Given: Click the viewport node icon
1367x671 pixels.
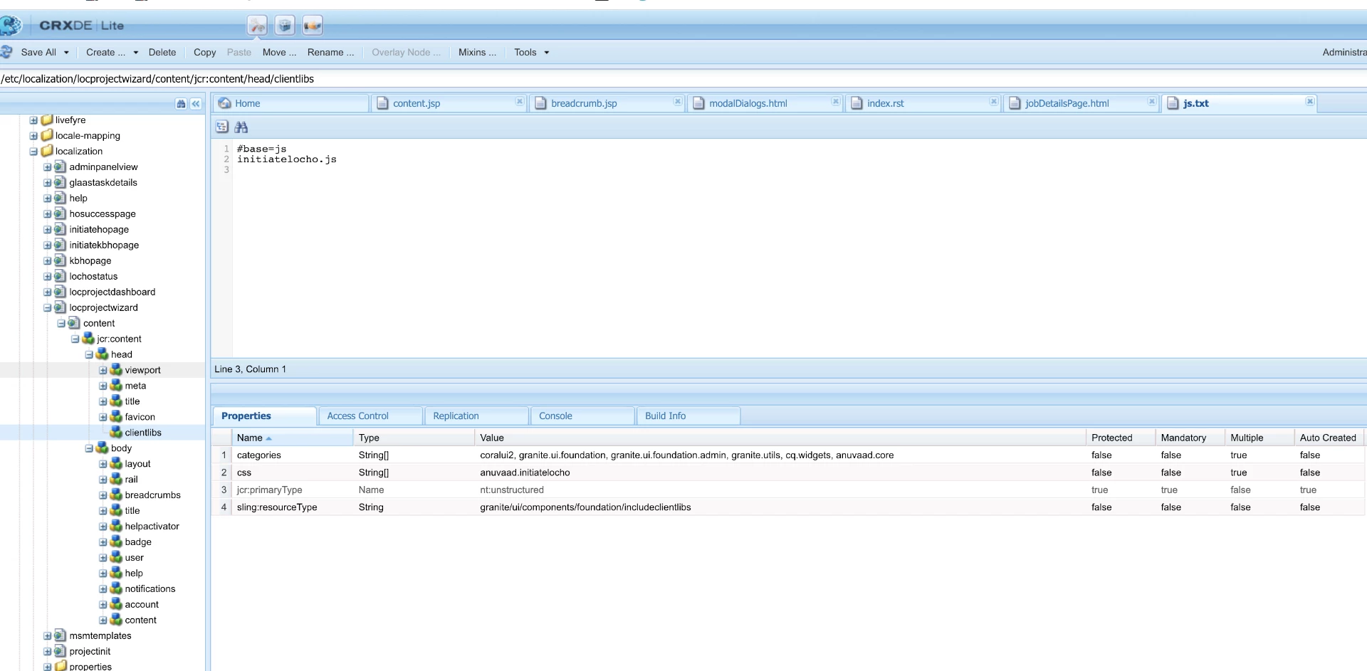Looking at the screenshot, I should point(116,370).
